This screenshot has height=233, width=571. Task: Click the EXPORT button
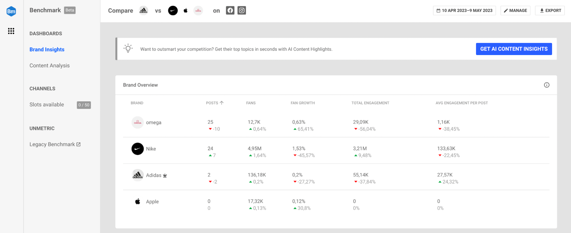point(550,11)
